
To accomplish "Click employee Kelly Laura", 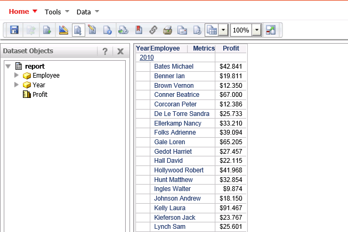I will [x=169, y=208].
